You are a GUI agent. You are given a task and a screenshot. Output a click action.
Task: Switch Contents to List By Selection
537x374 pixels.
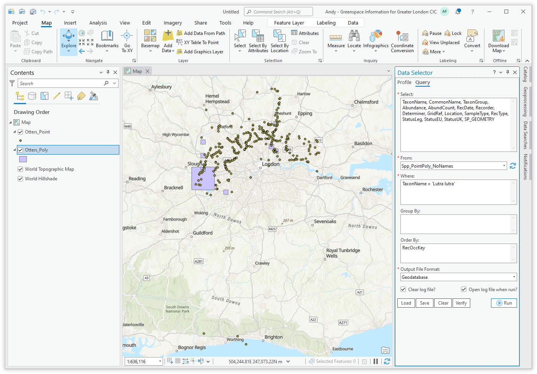[44, 96]
